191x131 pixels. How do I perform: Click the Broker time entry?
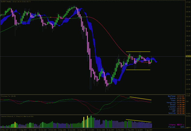[x=177, y=105]
